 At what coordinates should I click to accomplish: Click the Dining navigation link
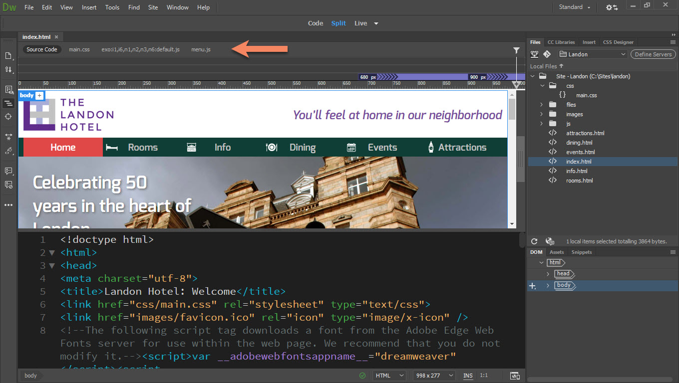[x=303, y=148]
